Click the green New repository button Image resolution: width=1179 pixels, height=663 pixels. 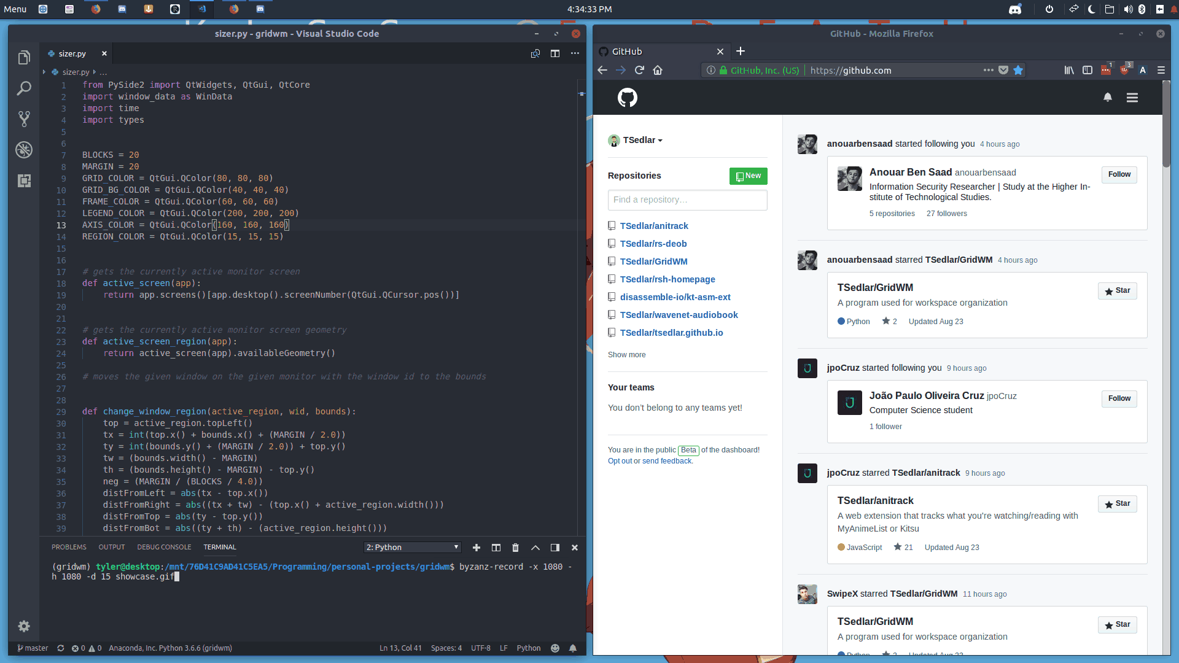tap(748, 176)
